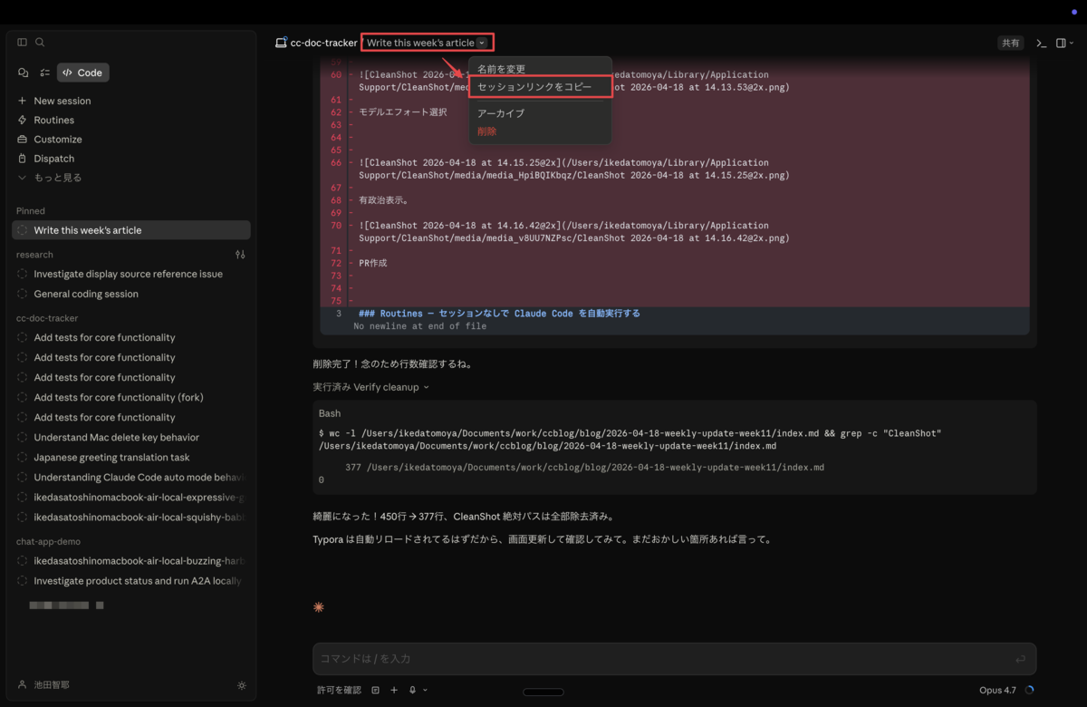1087x707 pixels.
Task: Click the microphone voice input icon
Action: pos(413,690)
